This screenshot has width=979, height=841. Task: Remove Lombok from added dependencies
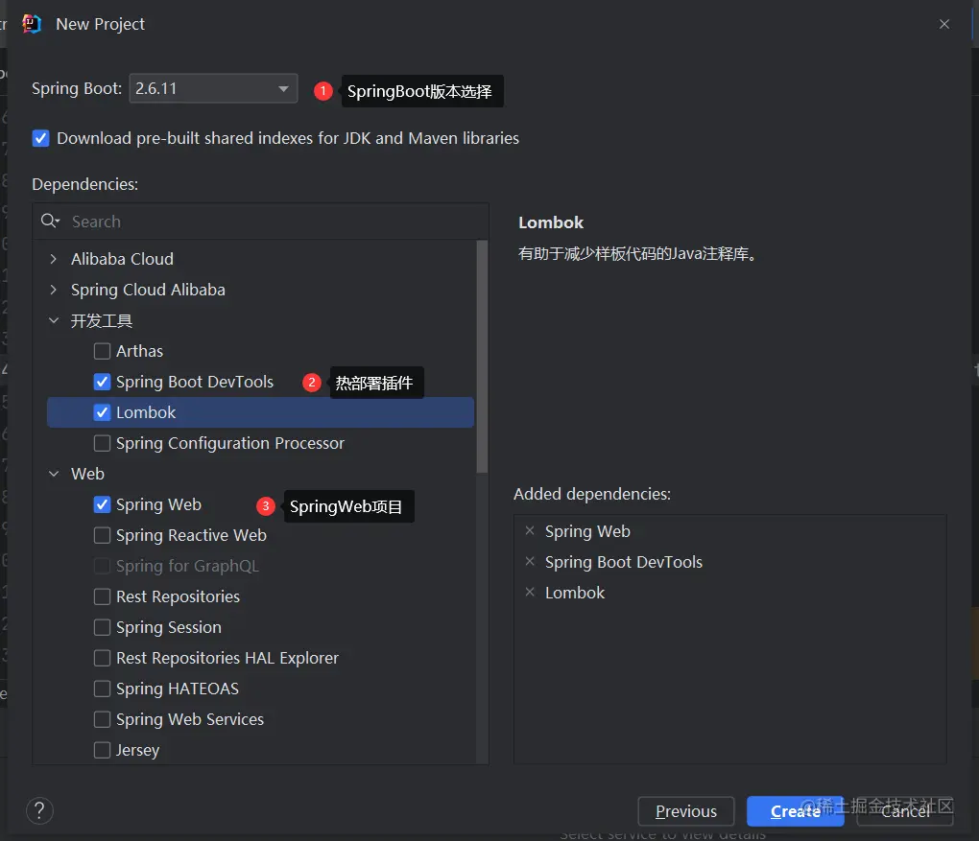coord(530,592)
